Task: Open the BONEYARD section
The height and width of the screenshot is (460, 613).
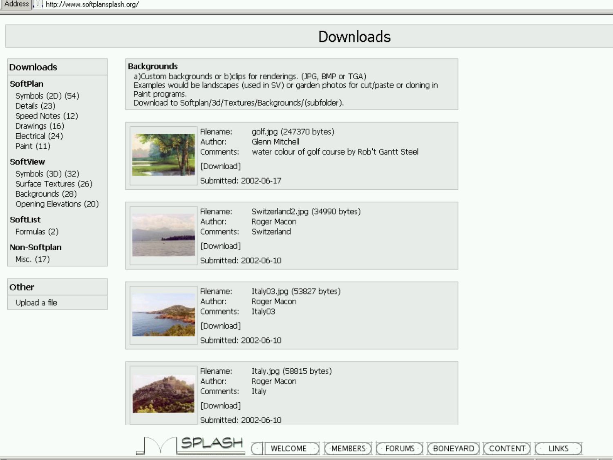Action: 453,449
